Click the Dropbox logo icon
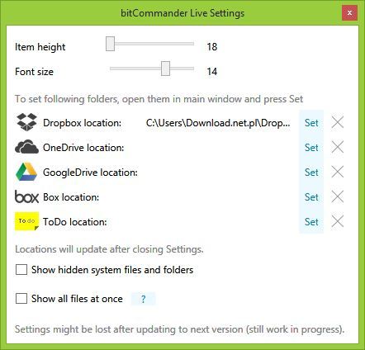 coord(26,122)
